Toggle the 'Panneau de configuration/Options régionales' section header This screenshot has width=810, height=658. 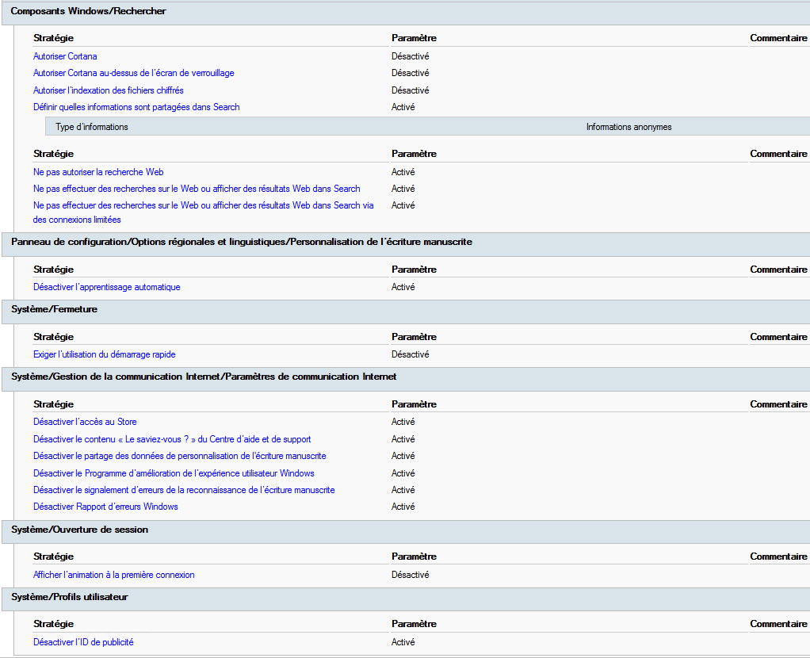tap(241, 242)
